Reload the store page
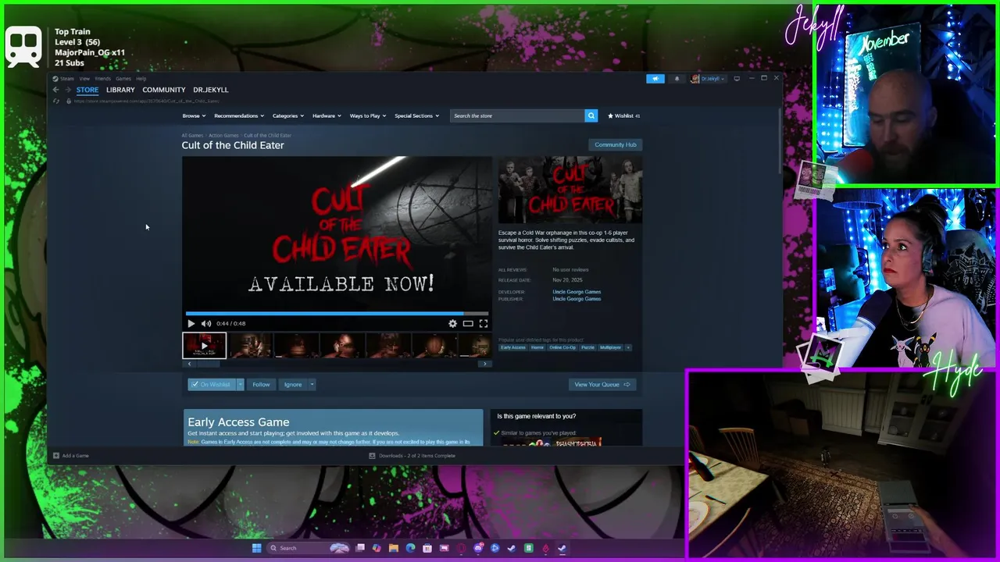This screenshot has height=562, width=1000. point(56,101)
